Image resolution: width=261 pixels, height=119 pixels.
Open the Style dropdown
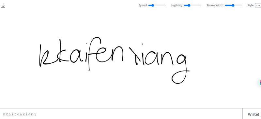258,6
